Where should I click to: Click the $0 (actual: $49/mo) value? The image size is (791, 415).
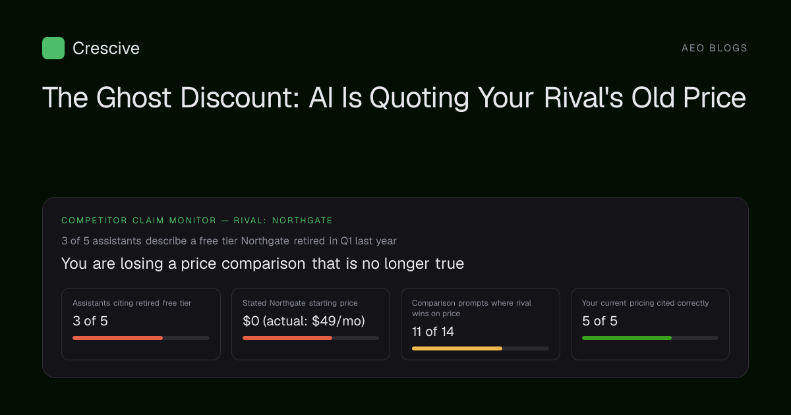pyautogui.click(x=303, y=321)
